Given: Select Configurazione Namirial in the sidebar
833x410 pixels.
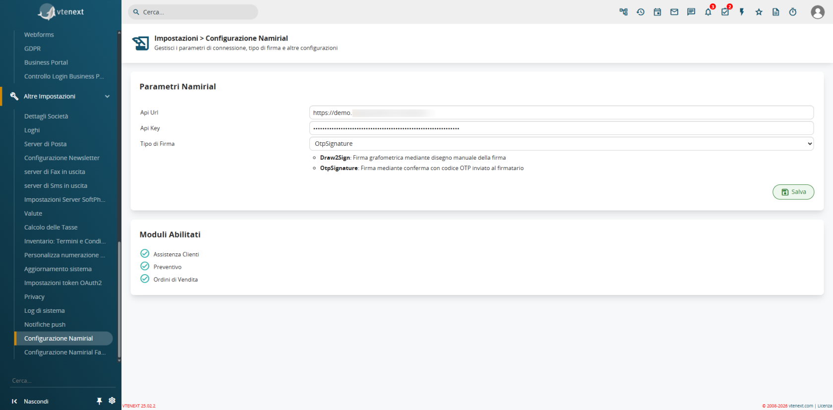Looking at the screenshot, I should point(63,339).
